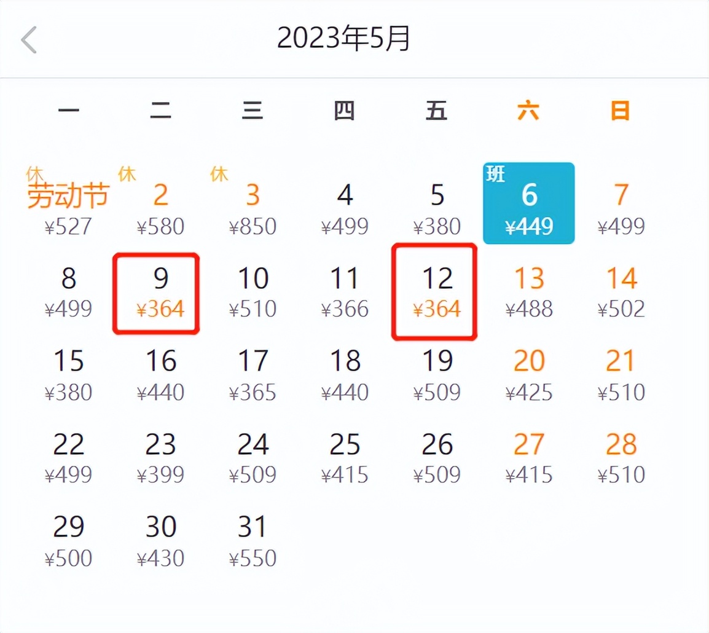Select weekend date May 20
The image size is (709, 633).
click(x=529, y=375)
